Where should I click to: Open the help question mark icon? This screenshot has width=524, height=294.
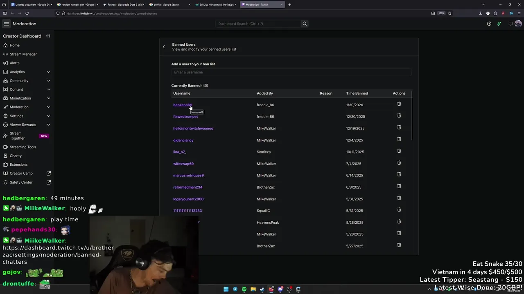[x=489, y=24]
